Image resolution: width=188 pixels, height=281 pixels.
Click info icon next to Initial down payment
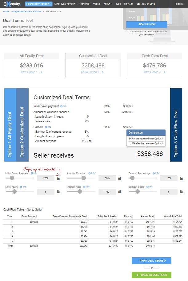62,106
